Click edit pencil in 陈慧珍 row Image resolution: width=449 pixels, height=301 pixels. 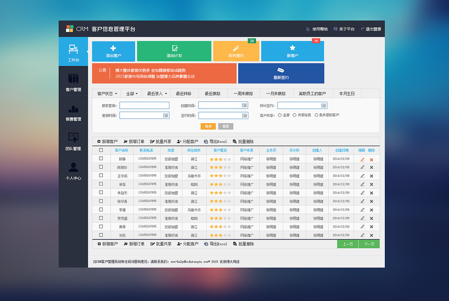click(x=362, y=167)
